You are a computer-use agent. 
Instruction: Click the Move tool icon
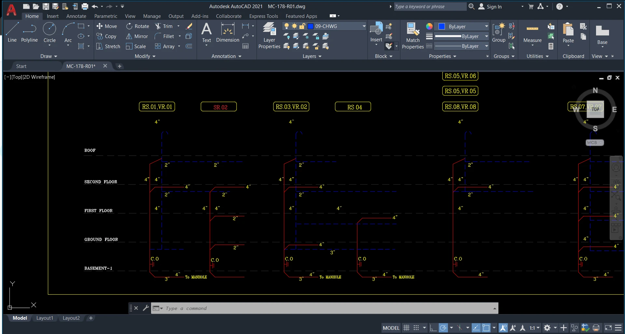click(100, 26)
